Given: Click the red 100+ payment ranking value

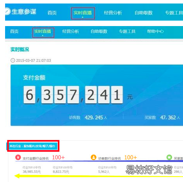Looking at the screenshot, I should click(59, 157).
